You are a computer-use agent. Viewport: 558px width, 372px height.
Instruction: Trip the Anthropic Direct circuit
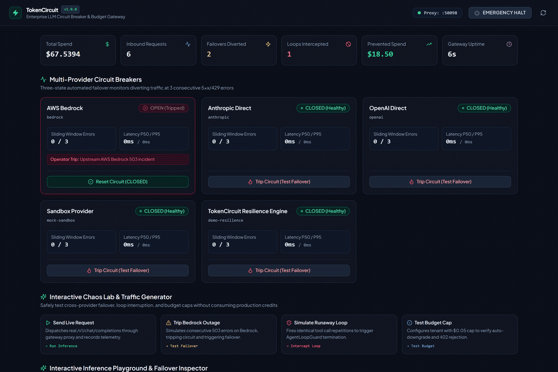pyautogui.click(x=279, y=181)
